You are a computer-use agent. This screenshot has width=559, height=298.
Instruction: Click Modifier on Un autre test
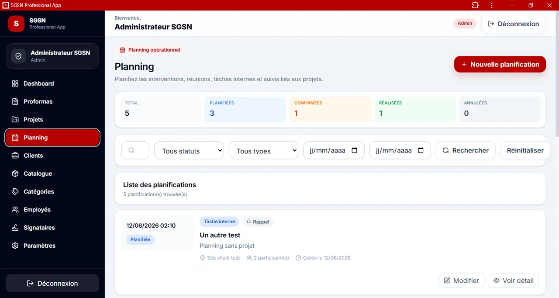point(461,281)
